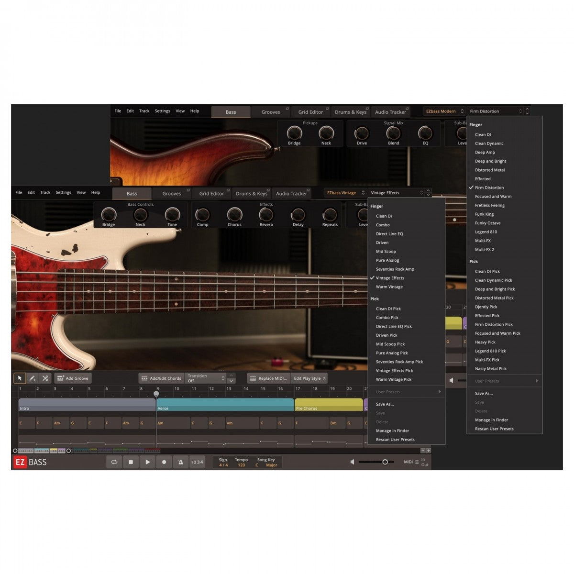Open the EZbass Vintage library dropdown
The height and width of the screenshot is (574, 574).
click(x=345, y=193)
